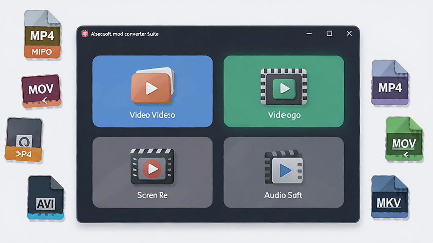Close the converter suite window
The width and height of the screenshot is (433, 243).
[x=349, y=33]
